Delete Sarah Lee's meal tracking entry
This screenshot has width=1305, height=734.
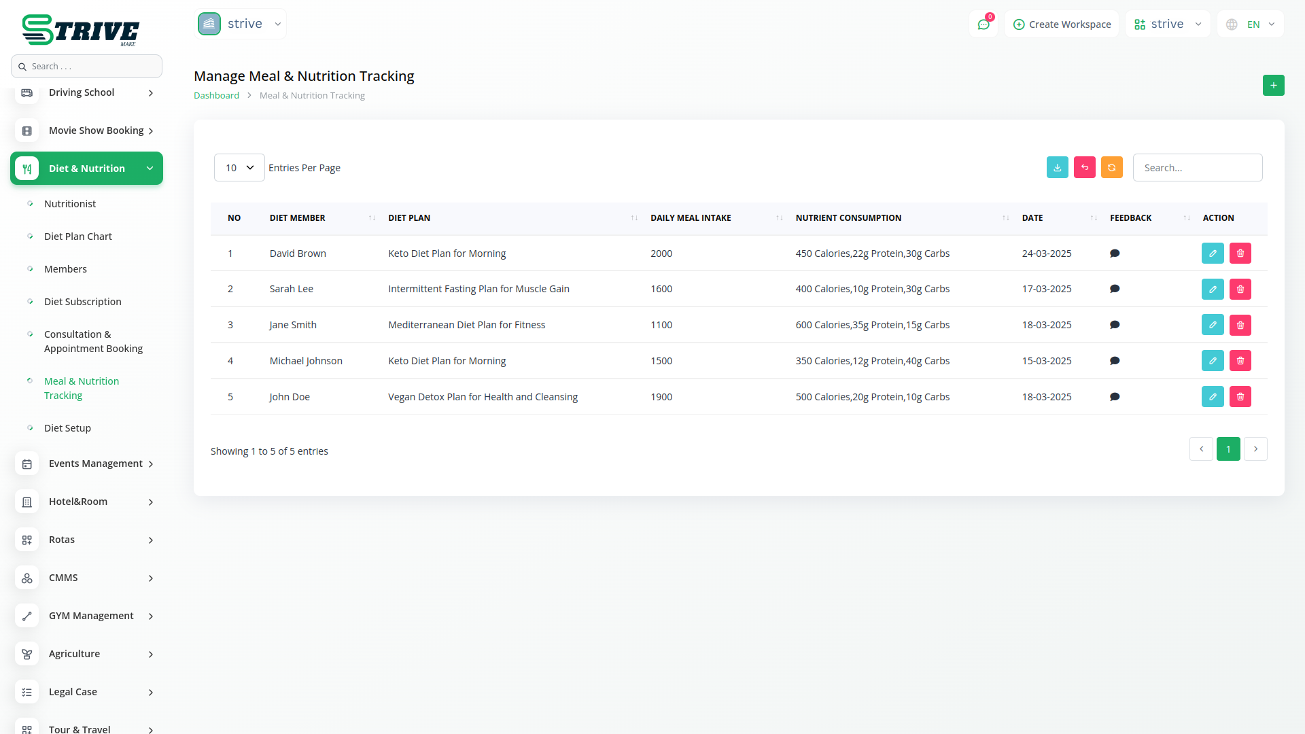pyautogui.click(x=1240, y=290)
